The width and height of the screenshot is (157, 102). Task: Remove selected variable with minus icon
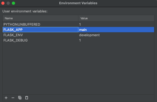point(13,98)
